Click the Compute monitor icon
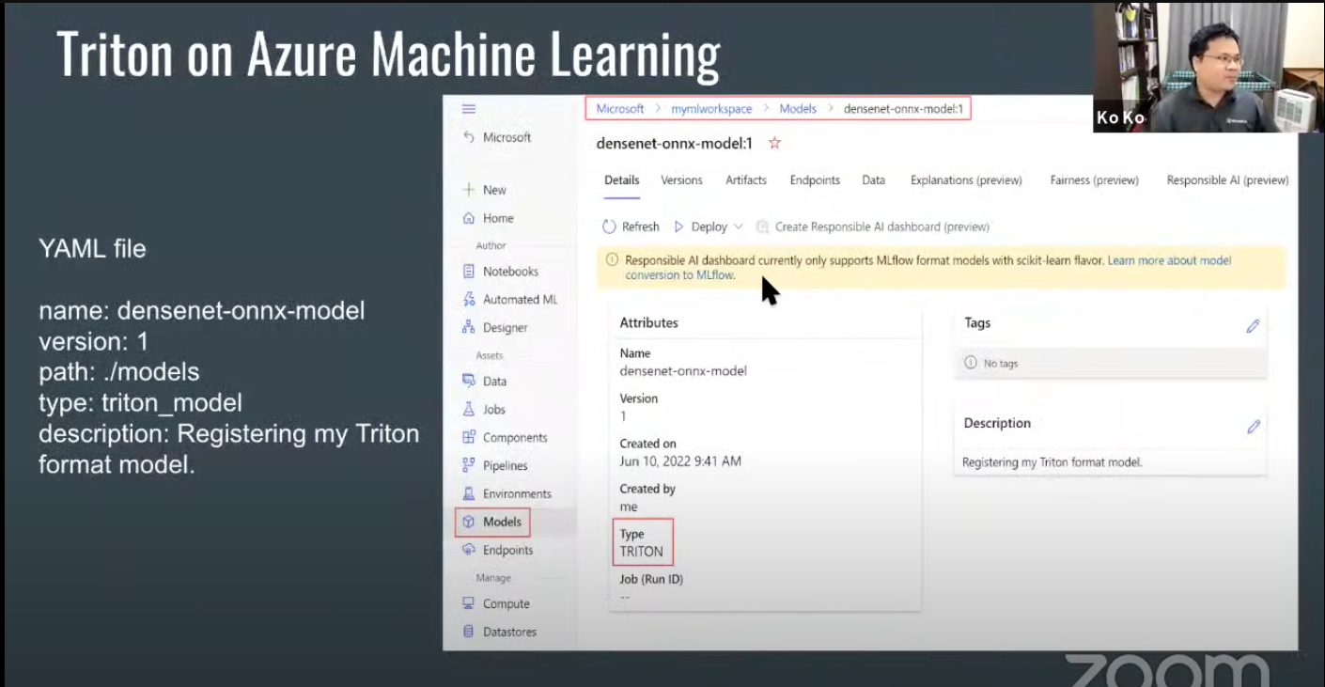This screenshot has width=1325, height=687. click(469, 604)
